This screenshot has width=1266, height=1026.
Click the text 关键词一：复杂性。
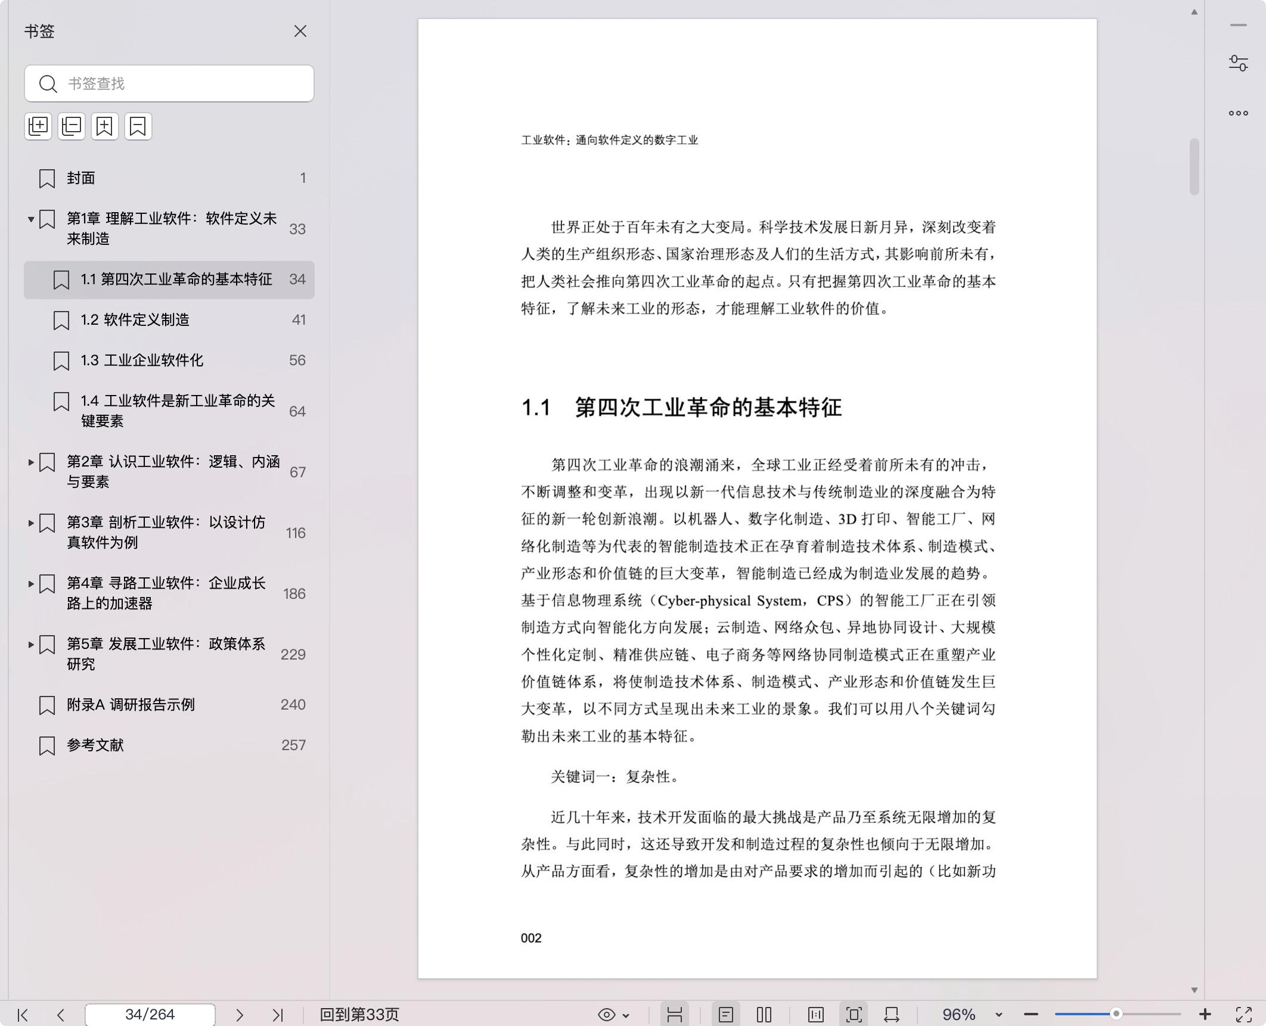[615, 777]
